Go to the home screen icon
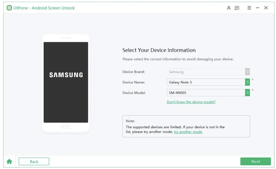This screenshot has height=169, width=276. pos(9,161)
